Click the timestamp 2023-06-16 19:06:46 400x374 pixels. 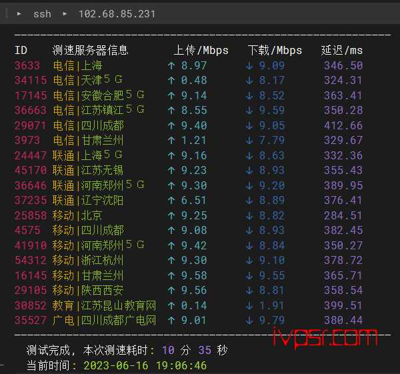coord(145,365)
